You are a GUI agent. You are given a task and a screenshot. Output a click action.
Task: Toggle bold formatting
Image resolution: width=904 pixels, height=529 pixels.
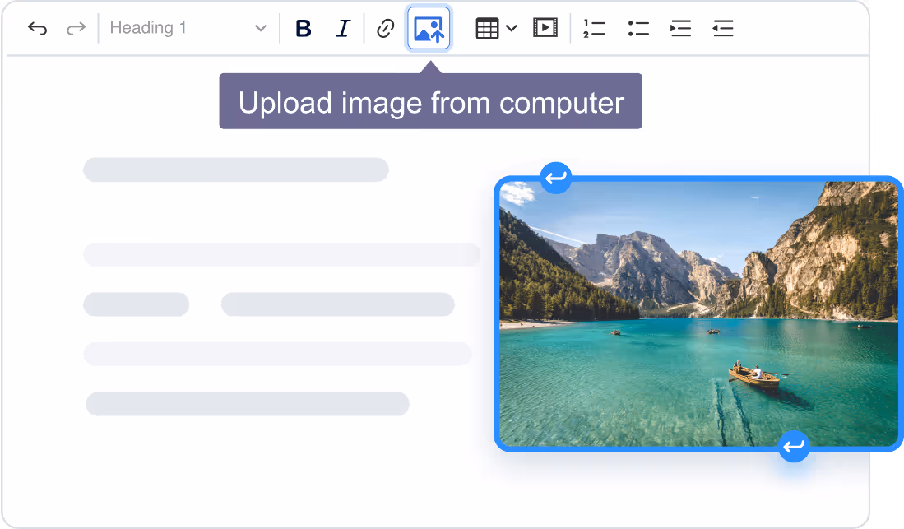coord(304,29)
